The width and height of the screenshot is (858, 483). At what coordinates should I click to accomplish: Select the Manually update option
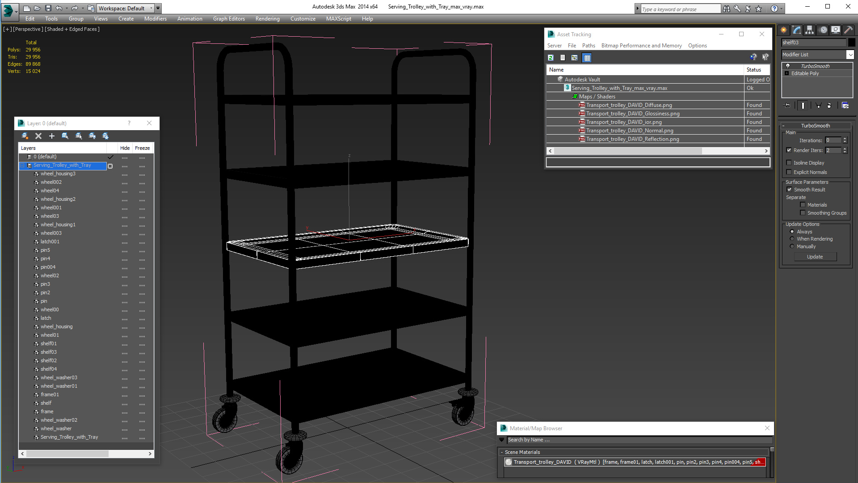[x=792, y=246]
